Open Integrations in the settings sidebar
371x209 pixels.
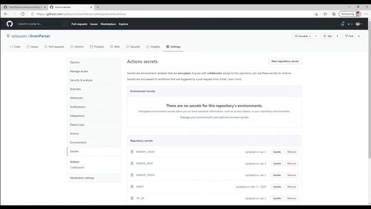pos(94,116)
